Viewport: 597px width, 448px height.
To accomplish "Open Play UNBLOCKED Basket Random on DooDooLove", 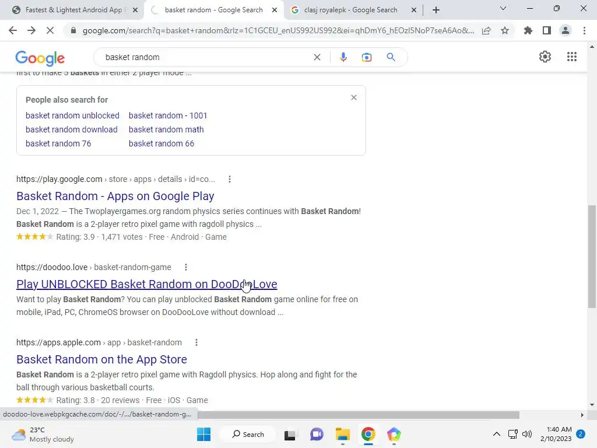I will [x=146, y=284].
